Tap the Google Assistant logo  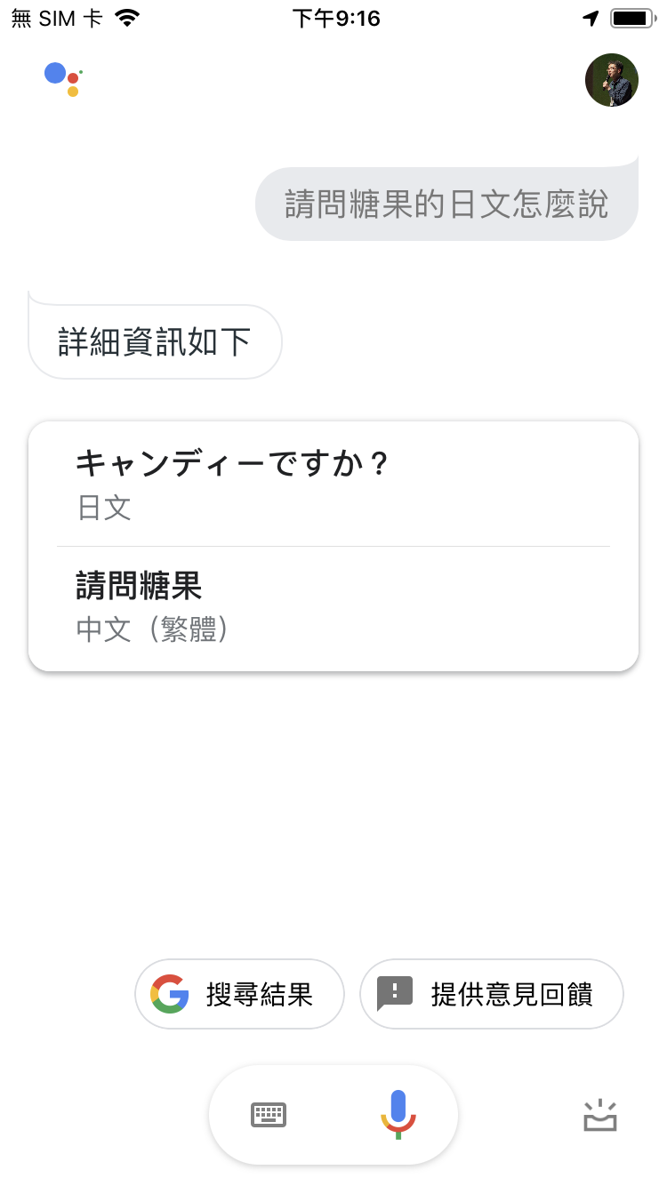click(x=63, y=79)
